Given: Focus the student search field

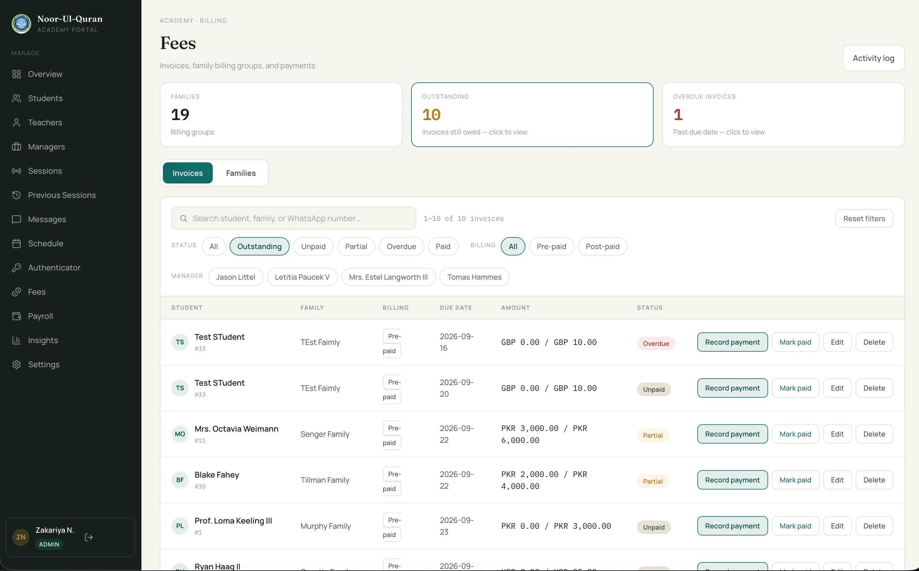Looking at the screenshot, I should click(x=294, y=218).
